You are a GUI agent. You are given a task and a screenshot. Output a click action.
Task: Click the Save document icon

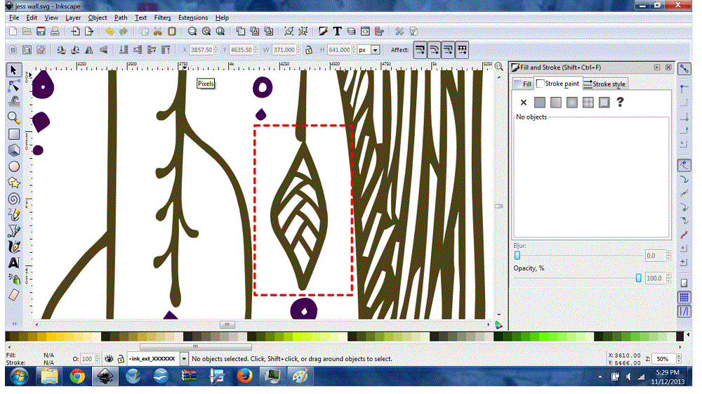pos(41,32)
